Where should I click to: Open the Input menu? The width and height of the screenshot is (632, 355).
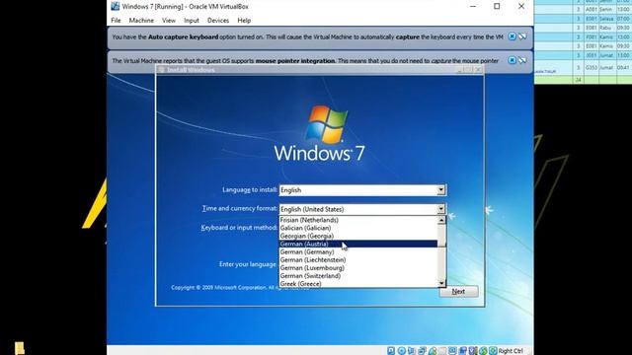click(191, 20)
